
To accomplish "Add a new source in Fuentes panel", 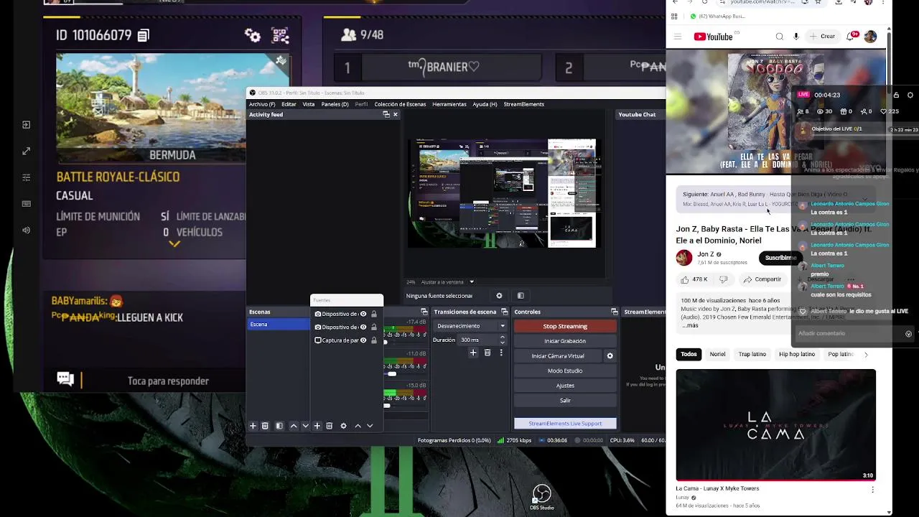I will 317,426.
